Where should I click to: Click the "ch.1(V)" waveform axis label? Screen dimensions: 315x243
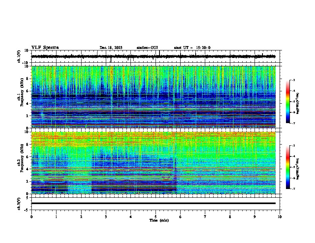pyautogui.click(x=19, y=56)
